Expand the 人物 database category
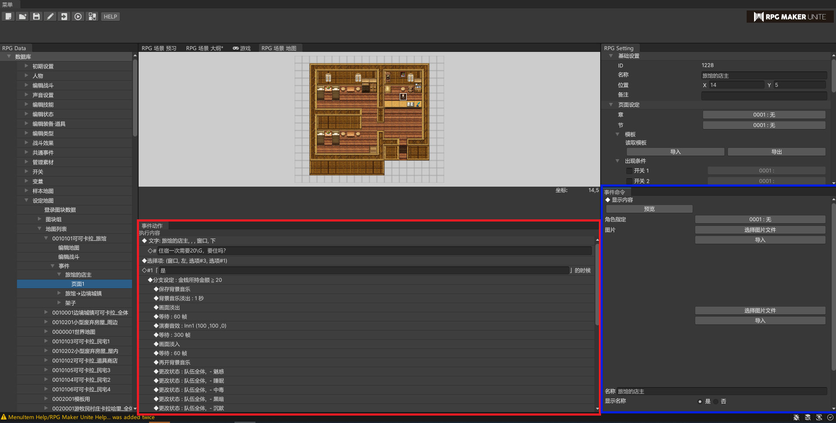Screen dimensions: 836x423 [x=27, y=76]
